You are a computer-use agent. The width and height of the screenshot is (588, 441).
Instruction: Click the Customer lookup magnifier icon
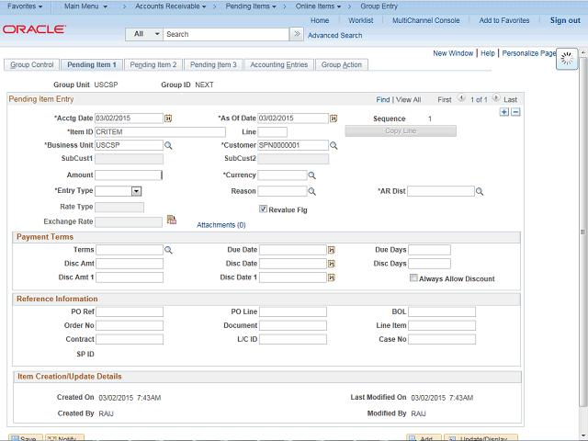333,145
